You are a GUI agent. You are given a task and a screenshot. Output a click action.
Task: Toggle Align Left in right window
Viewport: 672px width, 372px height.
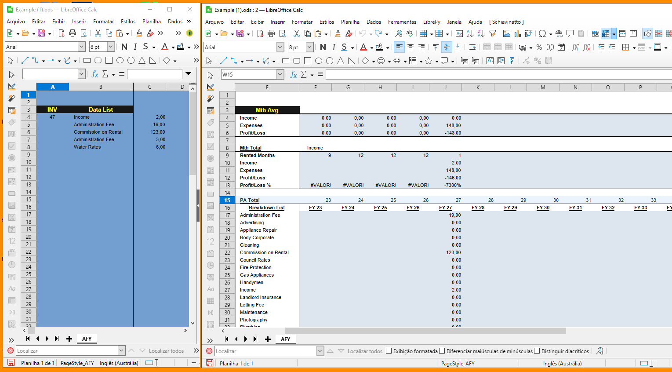399,47
